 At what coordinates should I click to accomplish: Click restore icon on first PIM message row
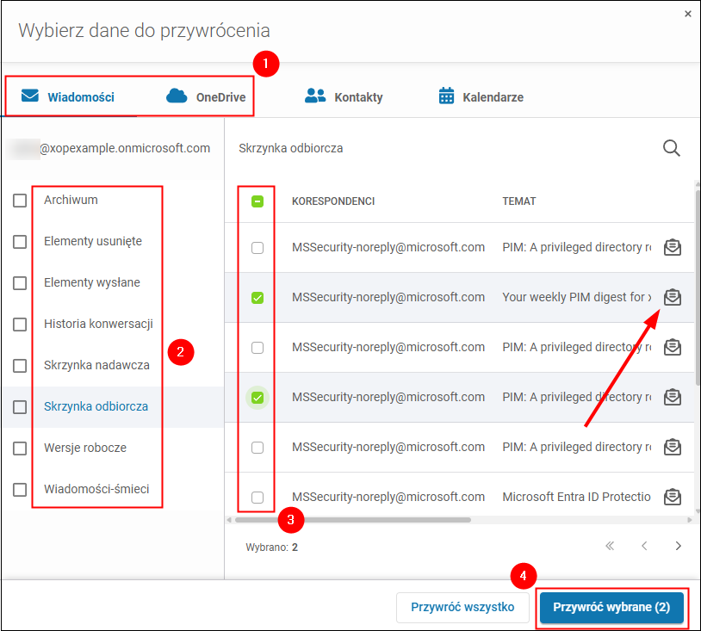[673, 247]
